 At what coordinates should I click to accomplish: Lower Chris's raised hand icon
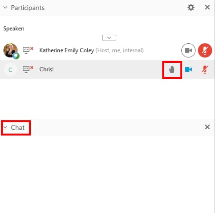172,69
